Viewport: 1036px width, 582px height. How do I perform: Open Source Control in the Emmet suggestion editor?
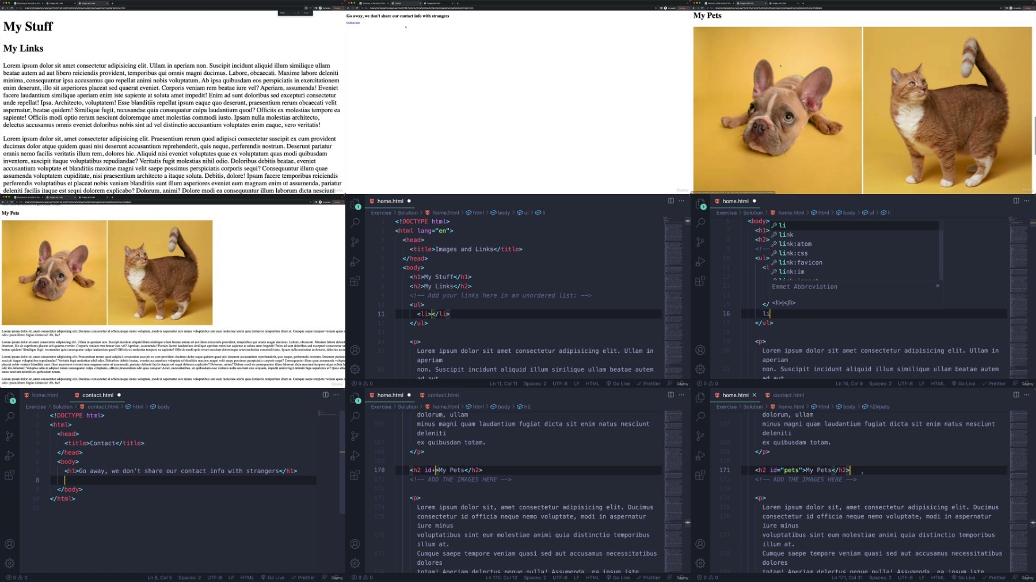(x=700, y=242)
